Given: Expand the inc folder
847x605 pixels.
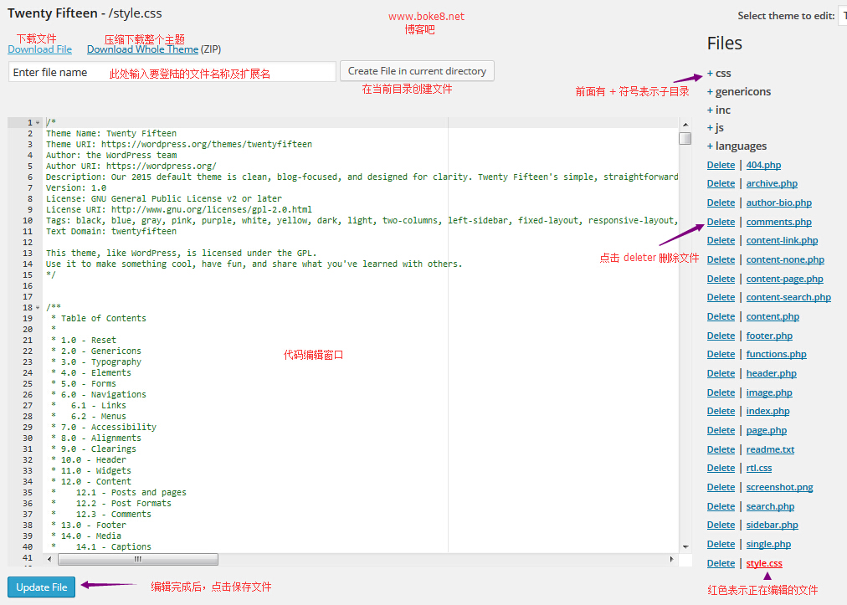Looking at the screenshot, I should coord(719,110).
